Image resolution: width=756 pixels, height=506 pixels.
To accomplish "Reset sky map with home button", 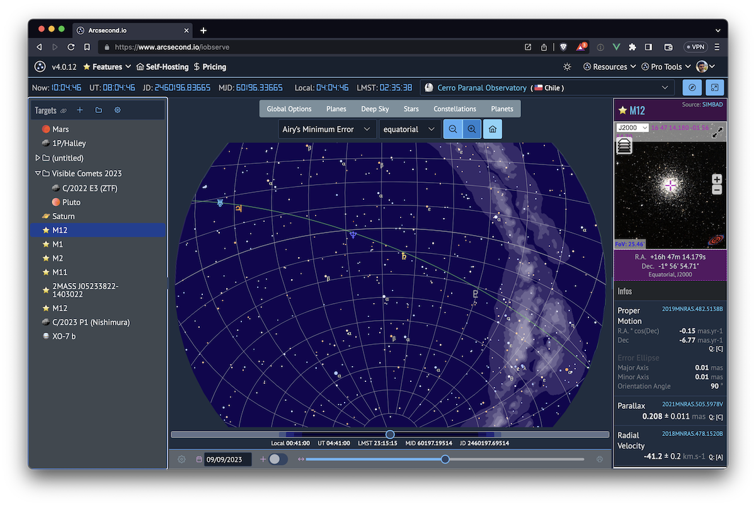I will point(492,129).
